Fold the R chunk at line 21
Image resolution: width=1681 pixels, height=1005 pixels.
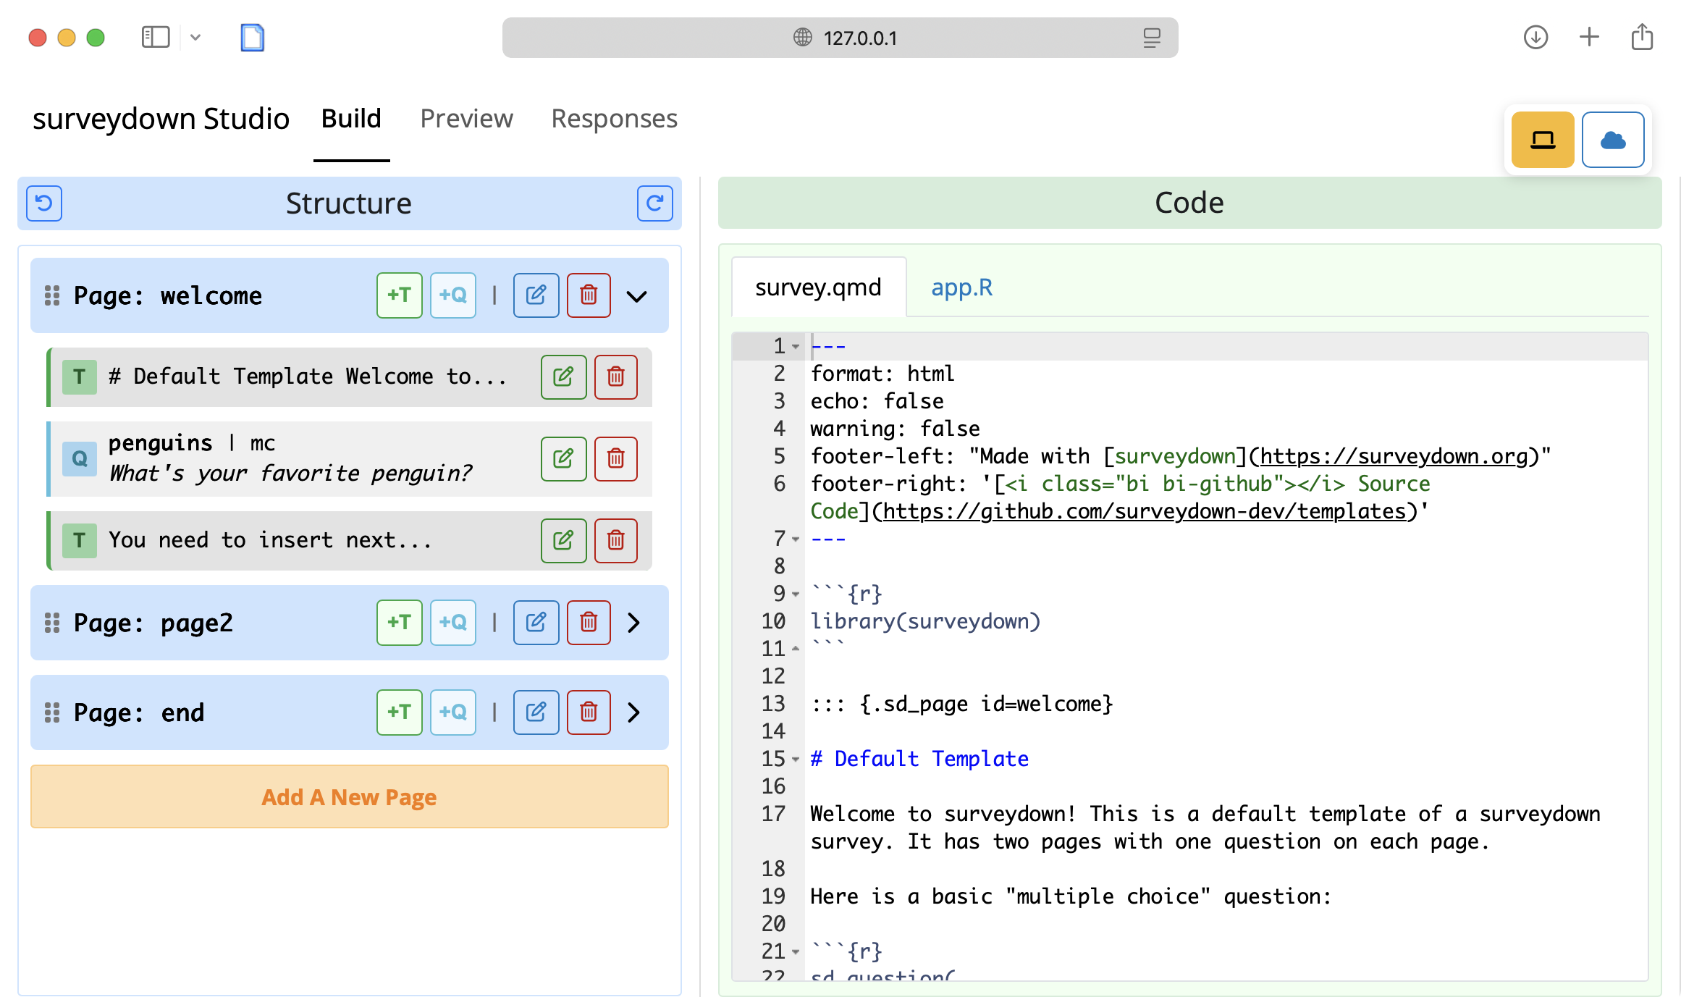[x=796, y=951]
